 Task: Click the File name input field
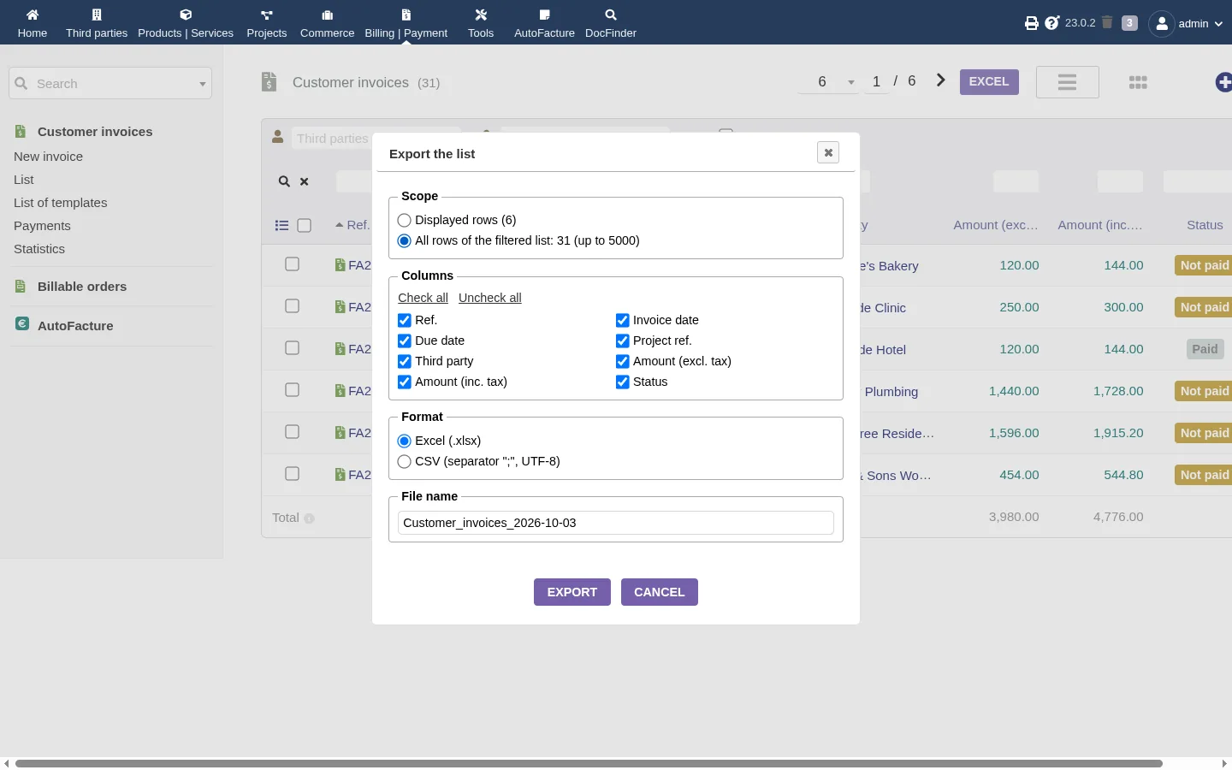(x=616, y=523)
